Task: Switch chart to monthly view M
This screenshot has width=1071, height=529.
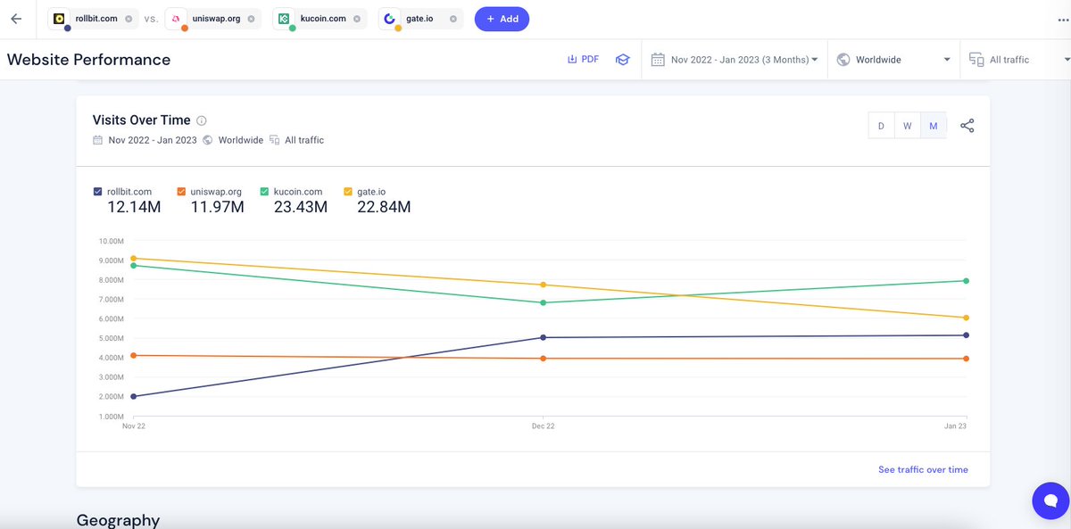Action: click(x=934, y=126)
